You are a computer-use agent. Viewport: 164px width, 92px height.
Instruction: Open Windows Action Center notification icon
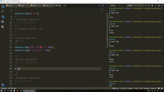point(161,91)
